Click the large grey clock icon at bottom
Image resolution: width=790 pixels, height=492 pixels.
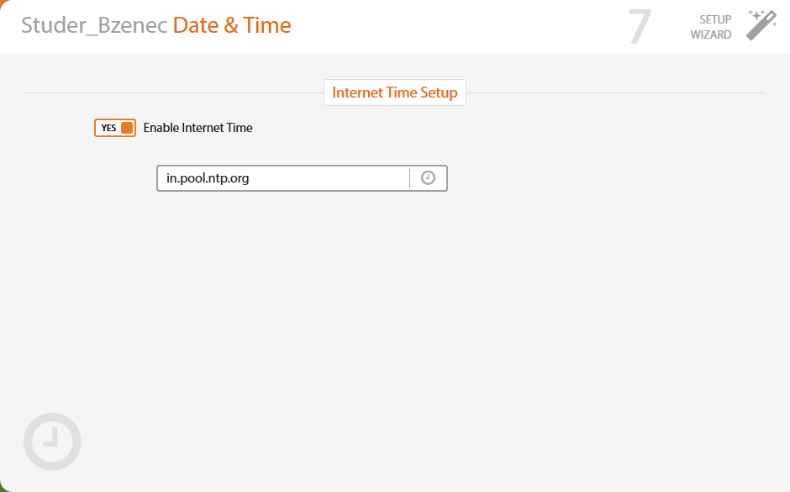[52, 442]
